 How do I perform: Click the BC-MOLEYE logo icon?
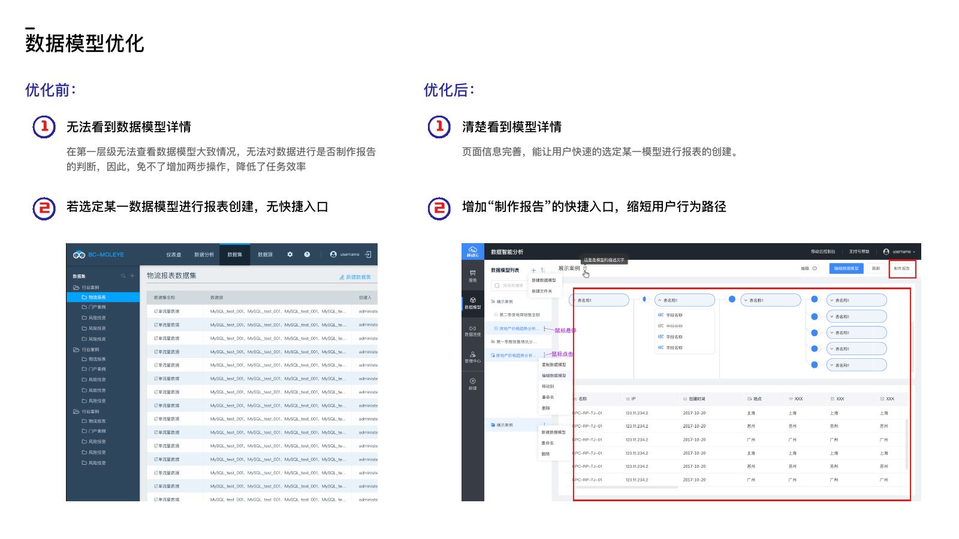point(79,255)
